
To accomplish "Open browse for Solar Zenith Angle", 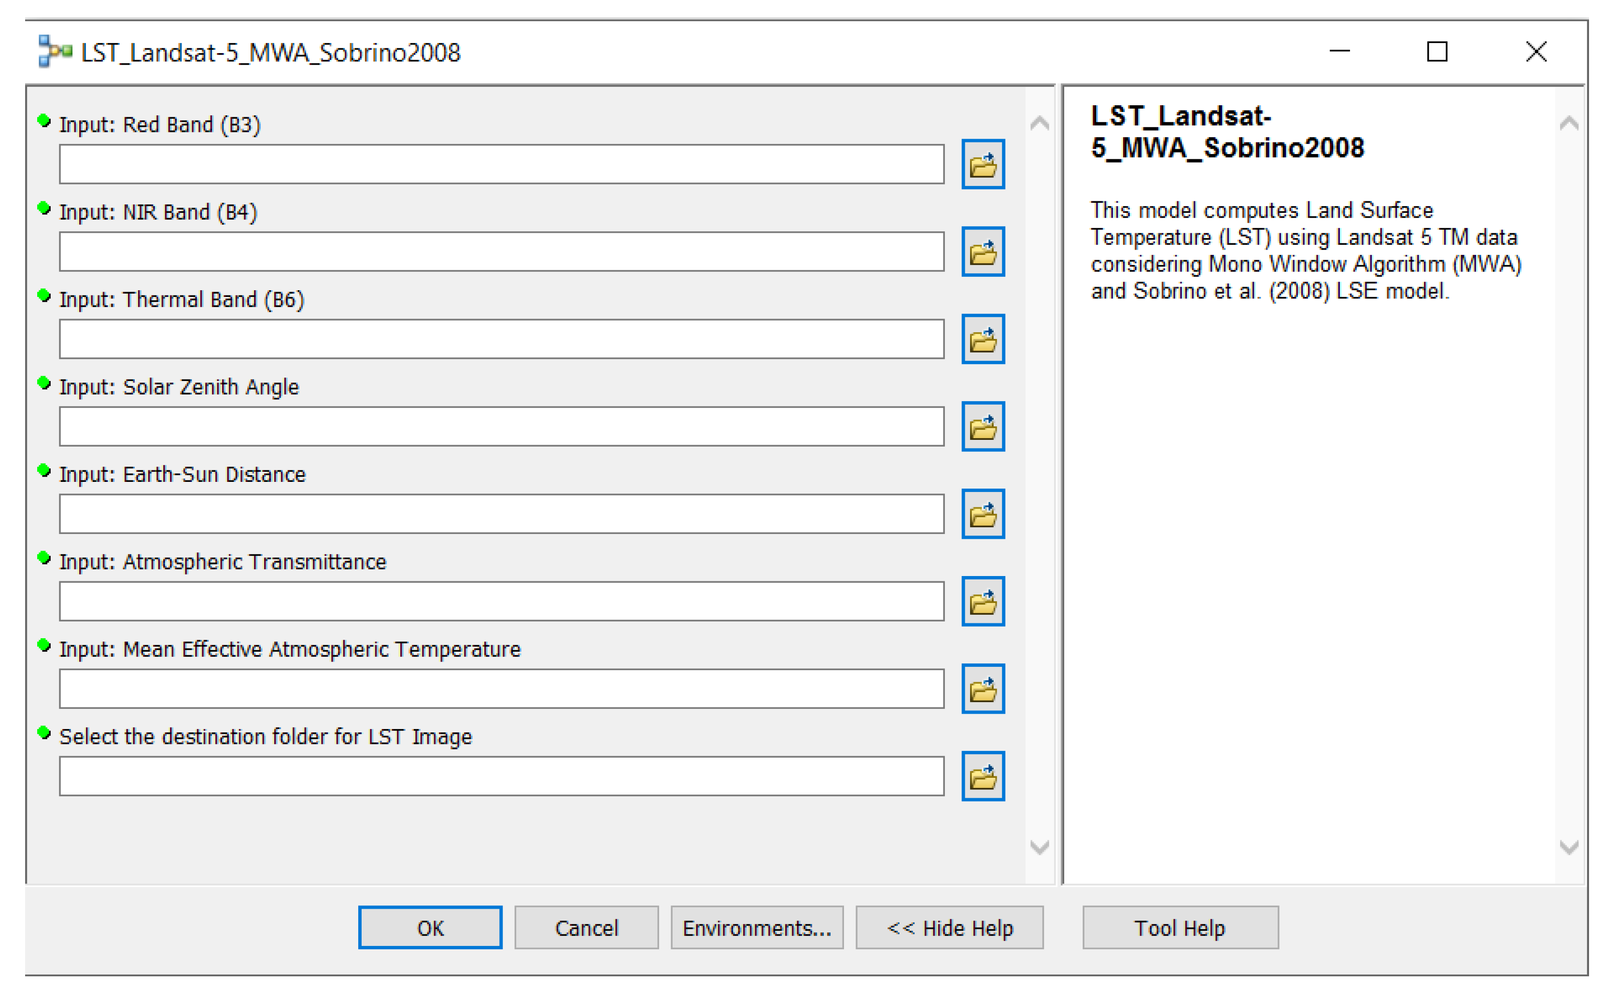I will (x=984, y=426).
